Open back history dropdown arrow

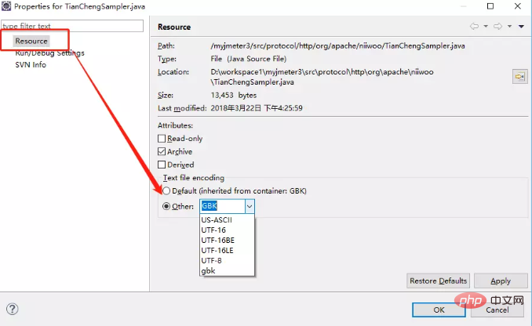486,27
